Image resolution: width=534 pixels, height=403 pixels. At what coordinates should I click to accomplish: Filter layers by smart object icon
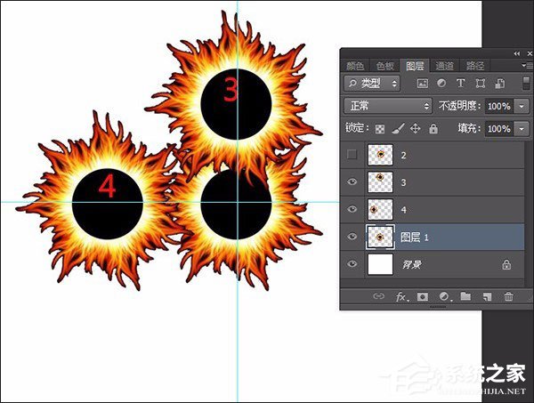[x=499, y=84]
